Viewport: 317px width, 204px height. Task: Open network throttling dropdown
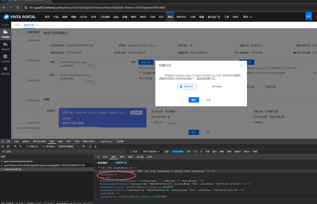click(68, 146)
